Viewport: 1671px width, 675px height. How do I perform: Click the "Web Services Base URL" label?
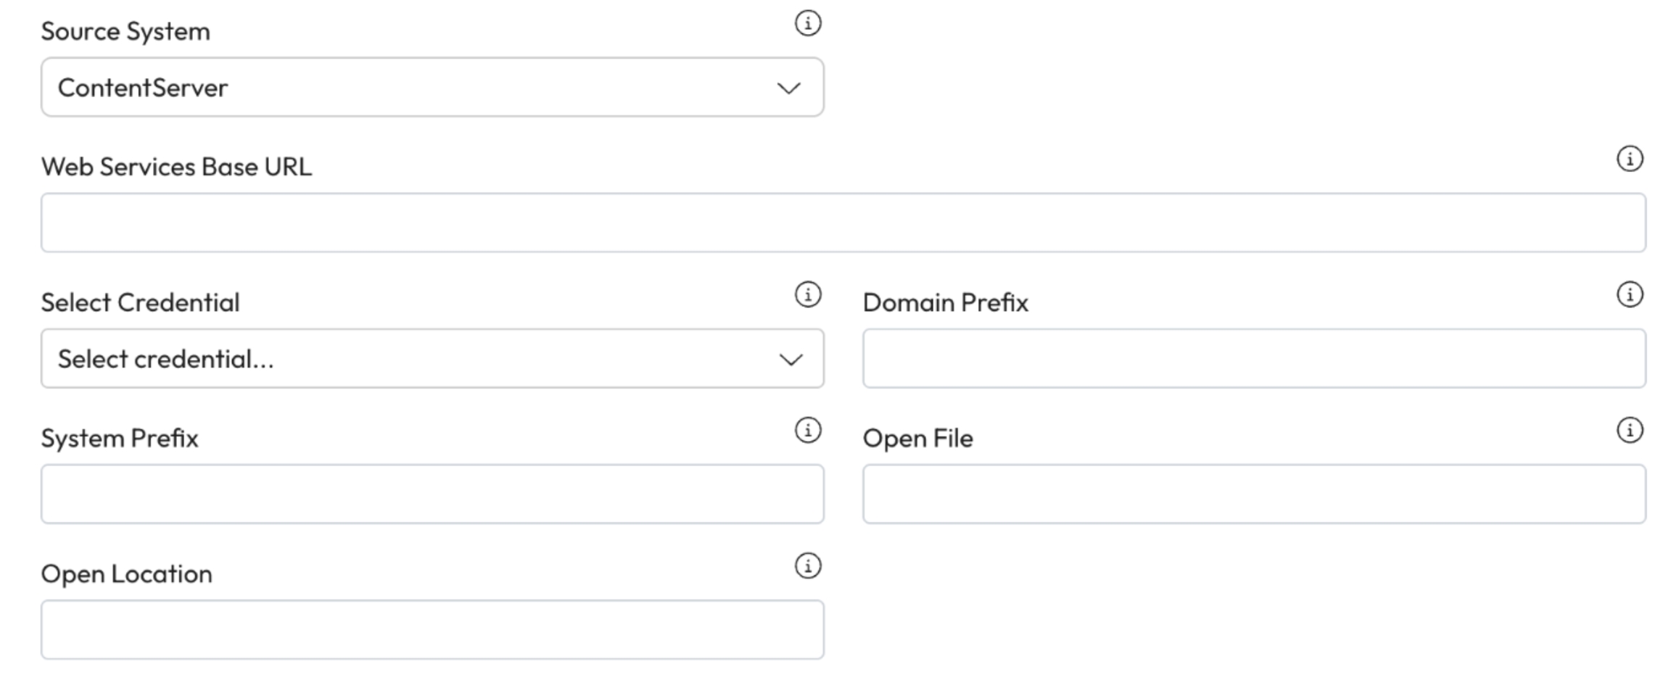pos(176,167)
